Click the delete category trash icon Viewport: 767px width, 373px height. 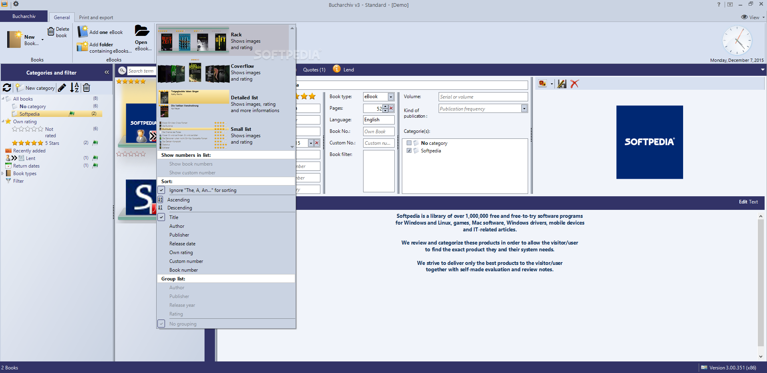pos(86,88)
